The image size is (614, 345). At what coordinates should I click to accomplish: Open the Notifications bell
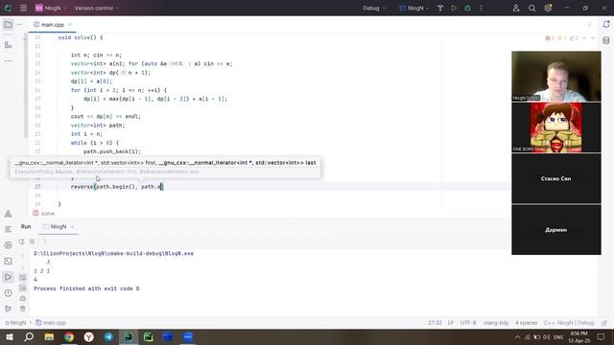pos(606,24)
